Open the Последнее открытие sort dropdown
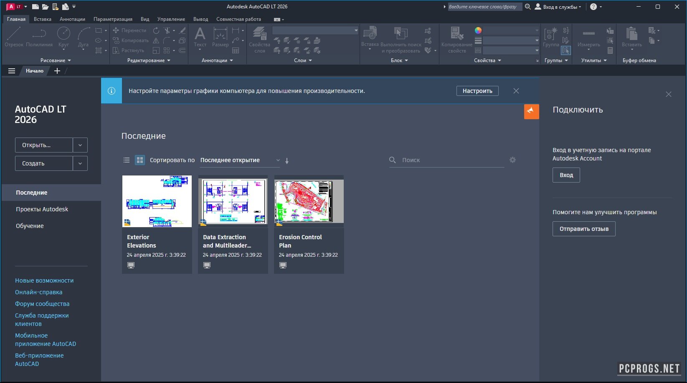Image resolution: width=687 pixels, height=383 pixels. 240,160
